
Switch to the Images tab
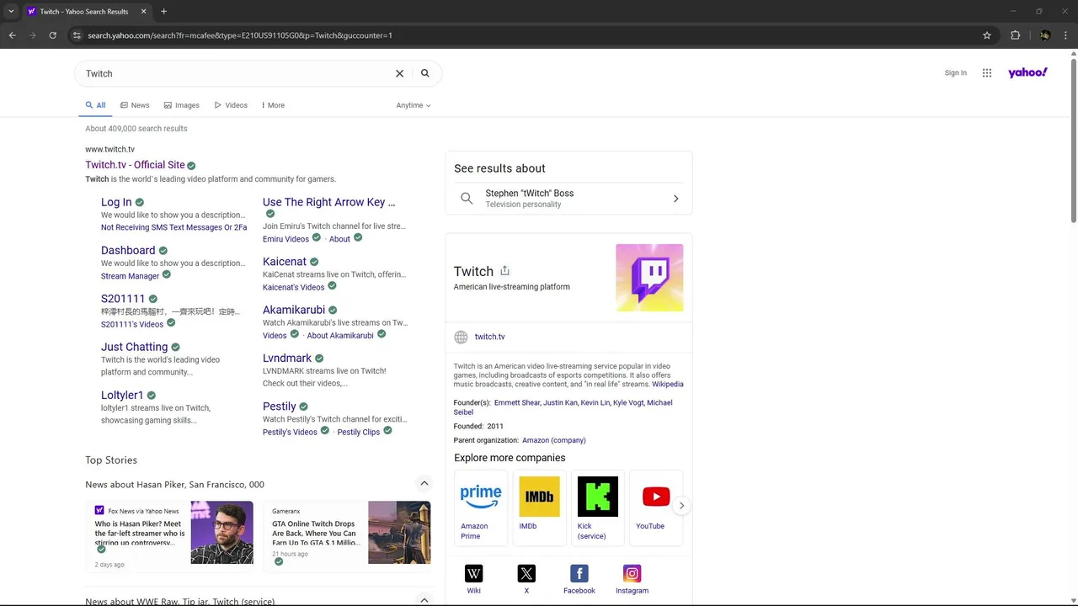point(182,105)
